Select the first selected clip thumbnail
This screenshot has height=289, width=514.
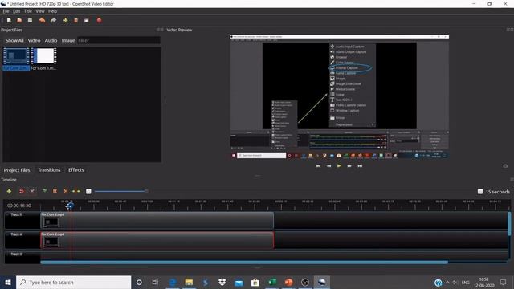[16, 56]
